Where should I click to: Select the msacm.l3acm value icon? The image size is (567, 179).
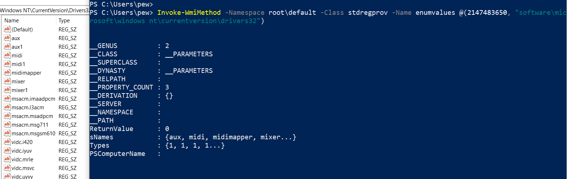7,107
